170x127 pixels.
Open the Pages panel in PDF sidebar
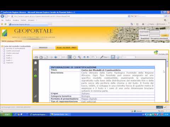(x=35, y=63)
